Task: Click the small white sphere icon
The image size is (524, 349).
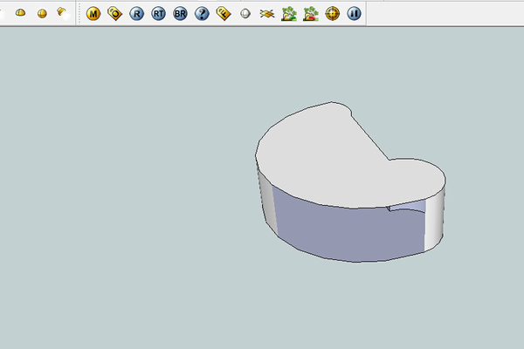Action: coord(245,14)
